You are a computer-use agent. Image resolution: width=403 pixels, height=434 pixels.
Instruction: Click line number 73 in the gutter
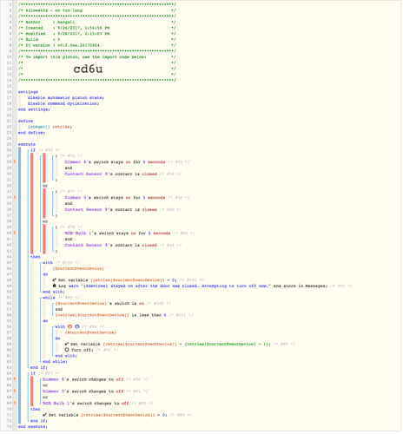[9, 427]
